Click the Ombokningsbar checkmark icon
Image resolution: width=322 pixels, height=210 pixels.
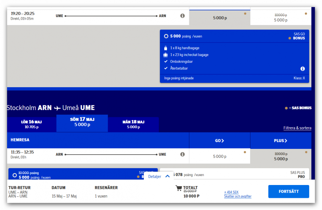pyautogui.click(x=165, y=61)
